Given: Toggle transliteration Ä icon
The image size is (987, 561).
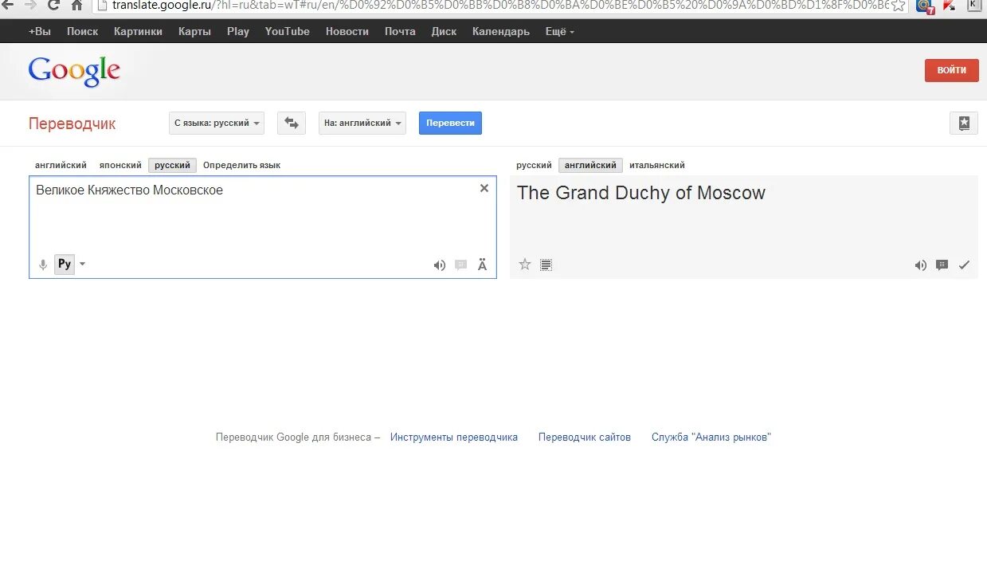Looking at the screenshot, I should tap(482, 265).
